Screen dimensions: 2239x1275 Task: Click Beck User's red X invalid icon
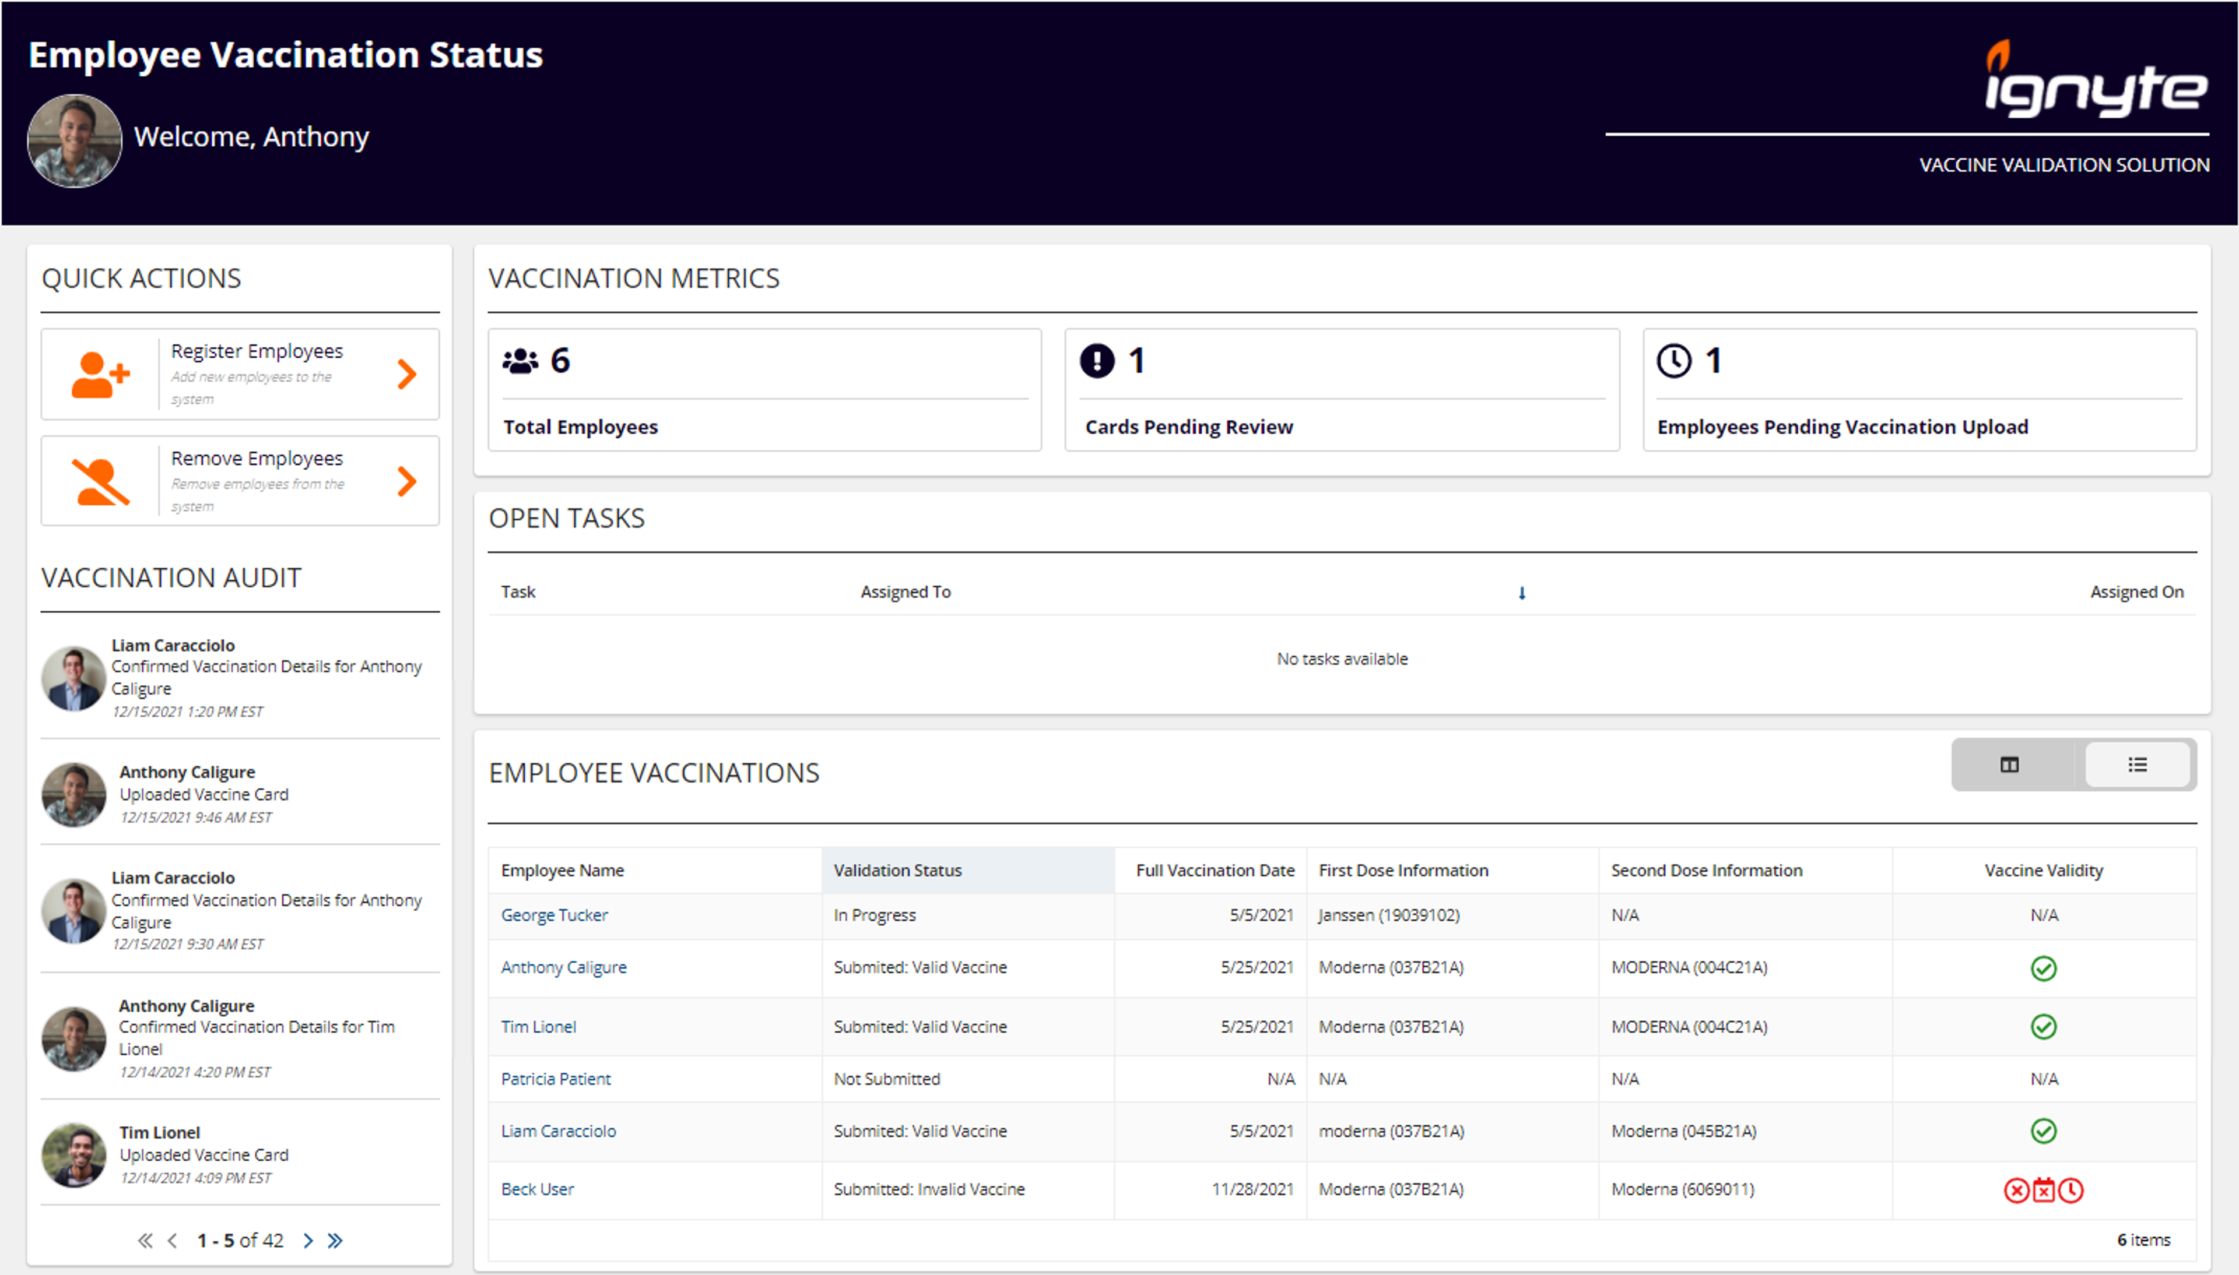click(2016, 1190)
